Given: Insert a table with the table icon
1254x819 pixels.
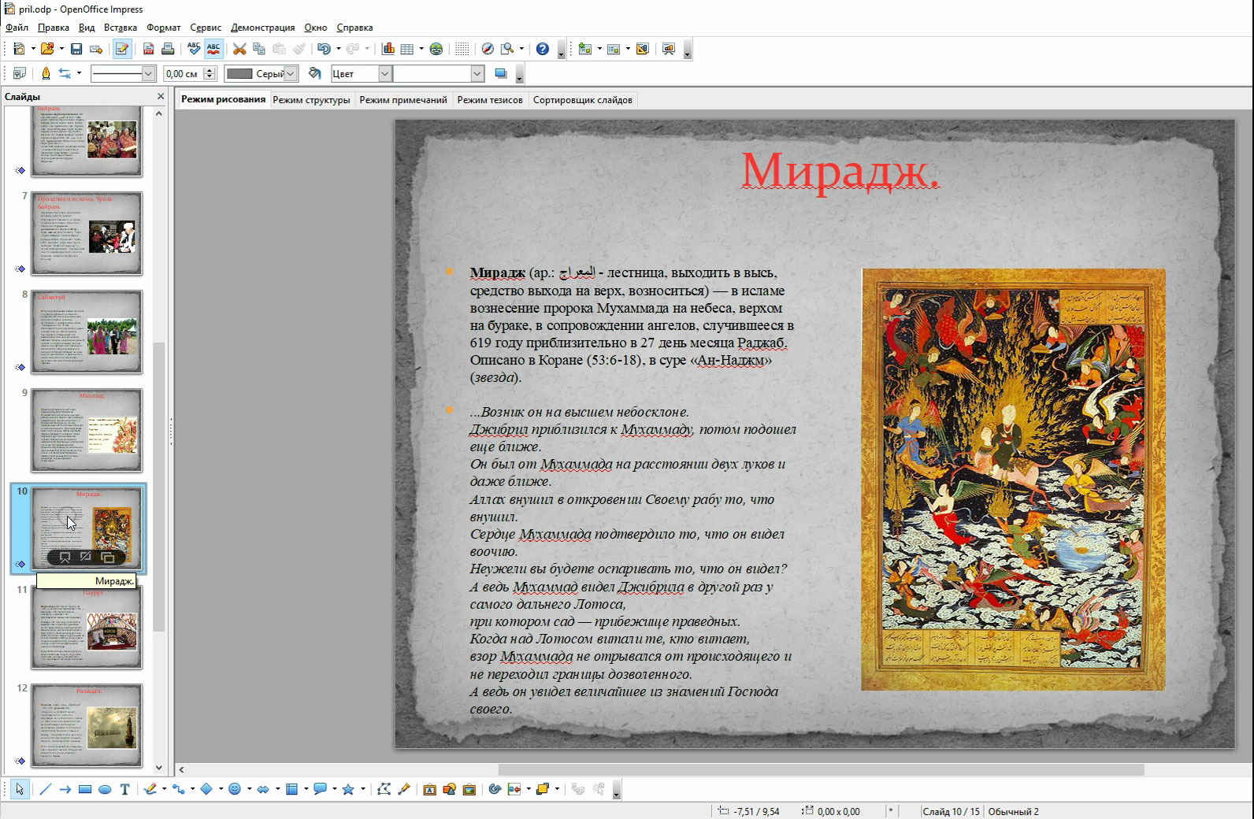Looking at the screenshot, I should pos(407,49).
